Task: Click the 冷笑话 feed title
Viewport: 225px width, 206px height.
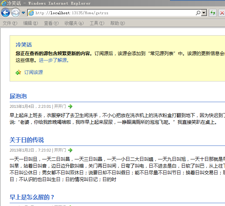Action: click(x=24, y=45)
